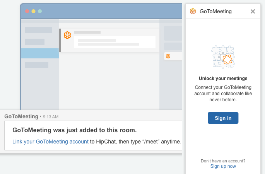Click 'Connect your GoToMeeting account' description text
Screen dimensions: 265x174
[x=223, y=94]
